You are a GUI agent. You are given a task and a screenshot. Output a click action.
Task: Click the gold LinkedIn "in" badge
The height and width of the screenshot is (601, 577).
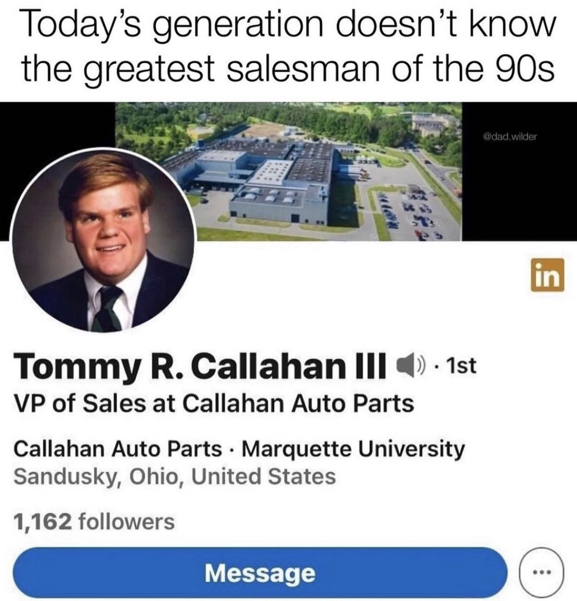tap(549, 275)
